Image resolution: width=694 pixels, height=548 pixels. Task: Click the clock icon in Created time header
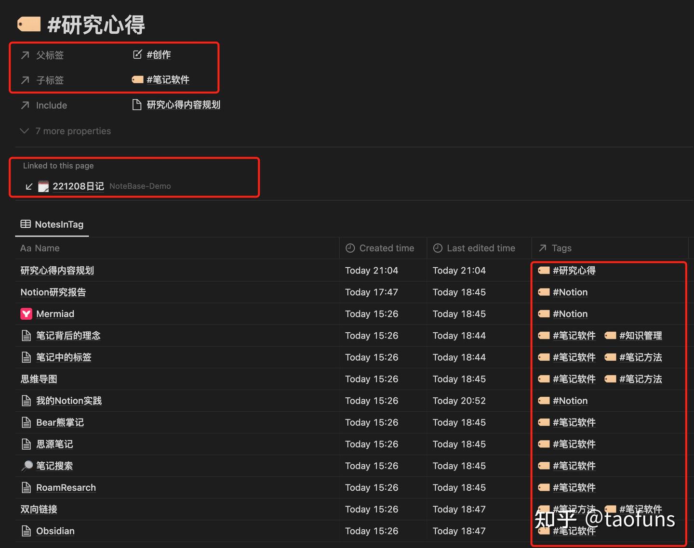click(350, 248)
